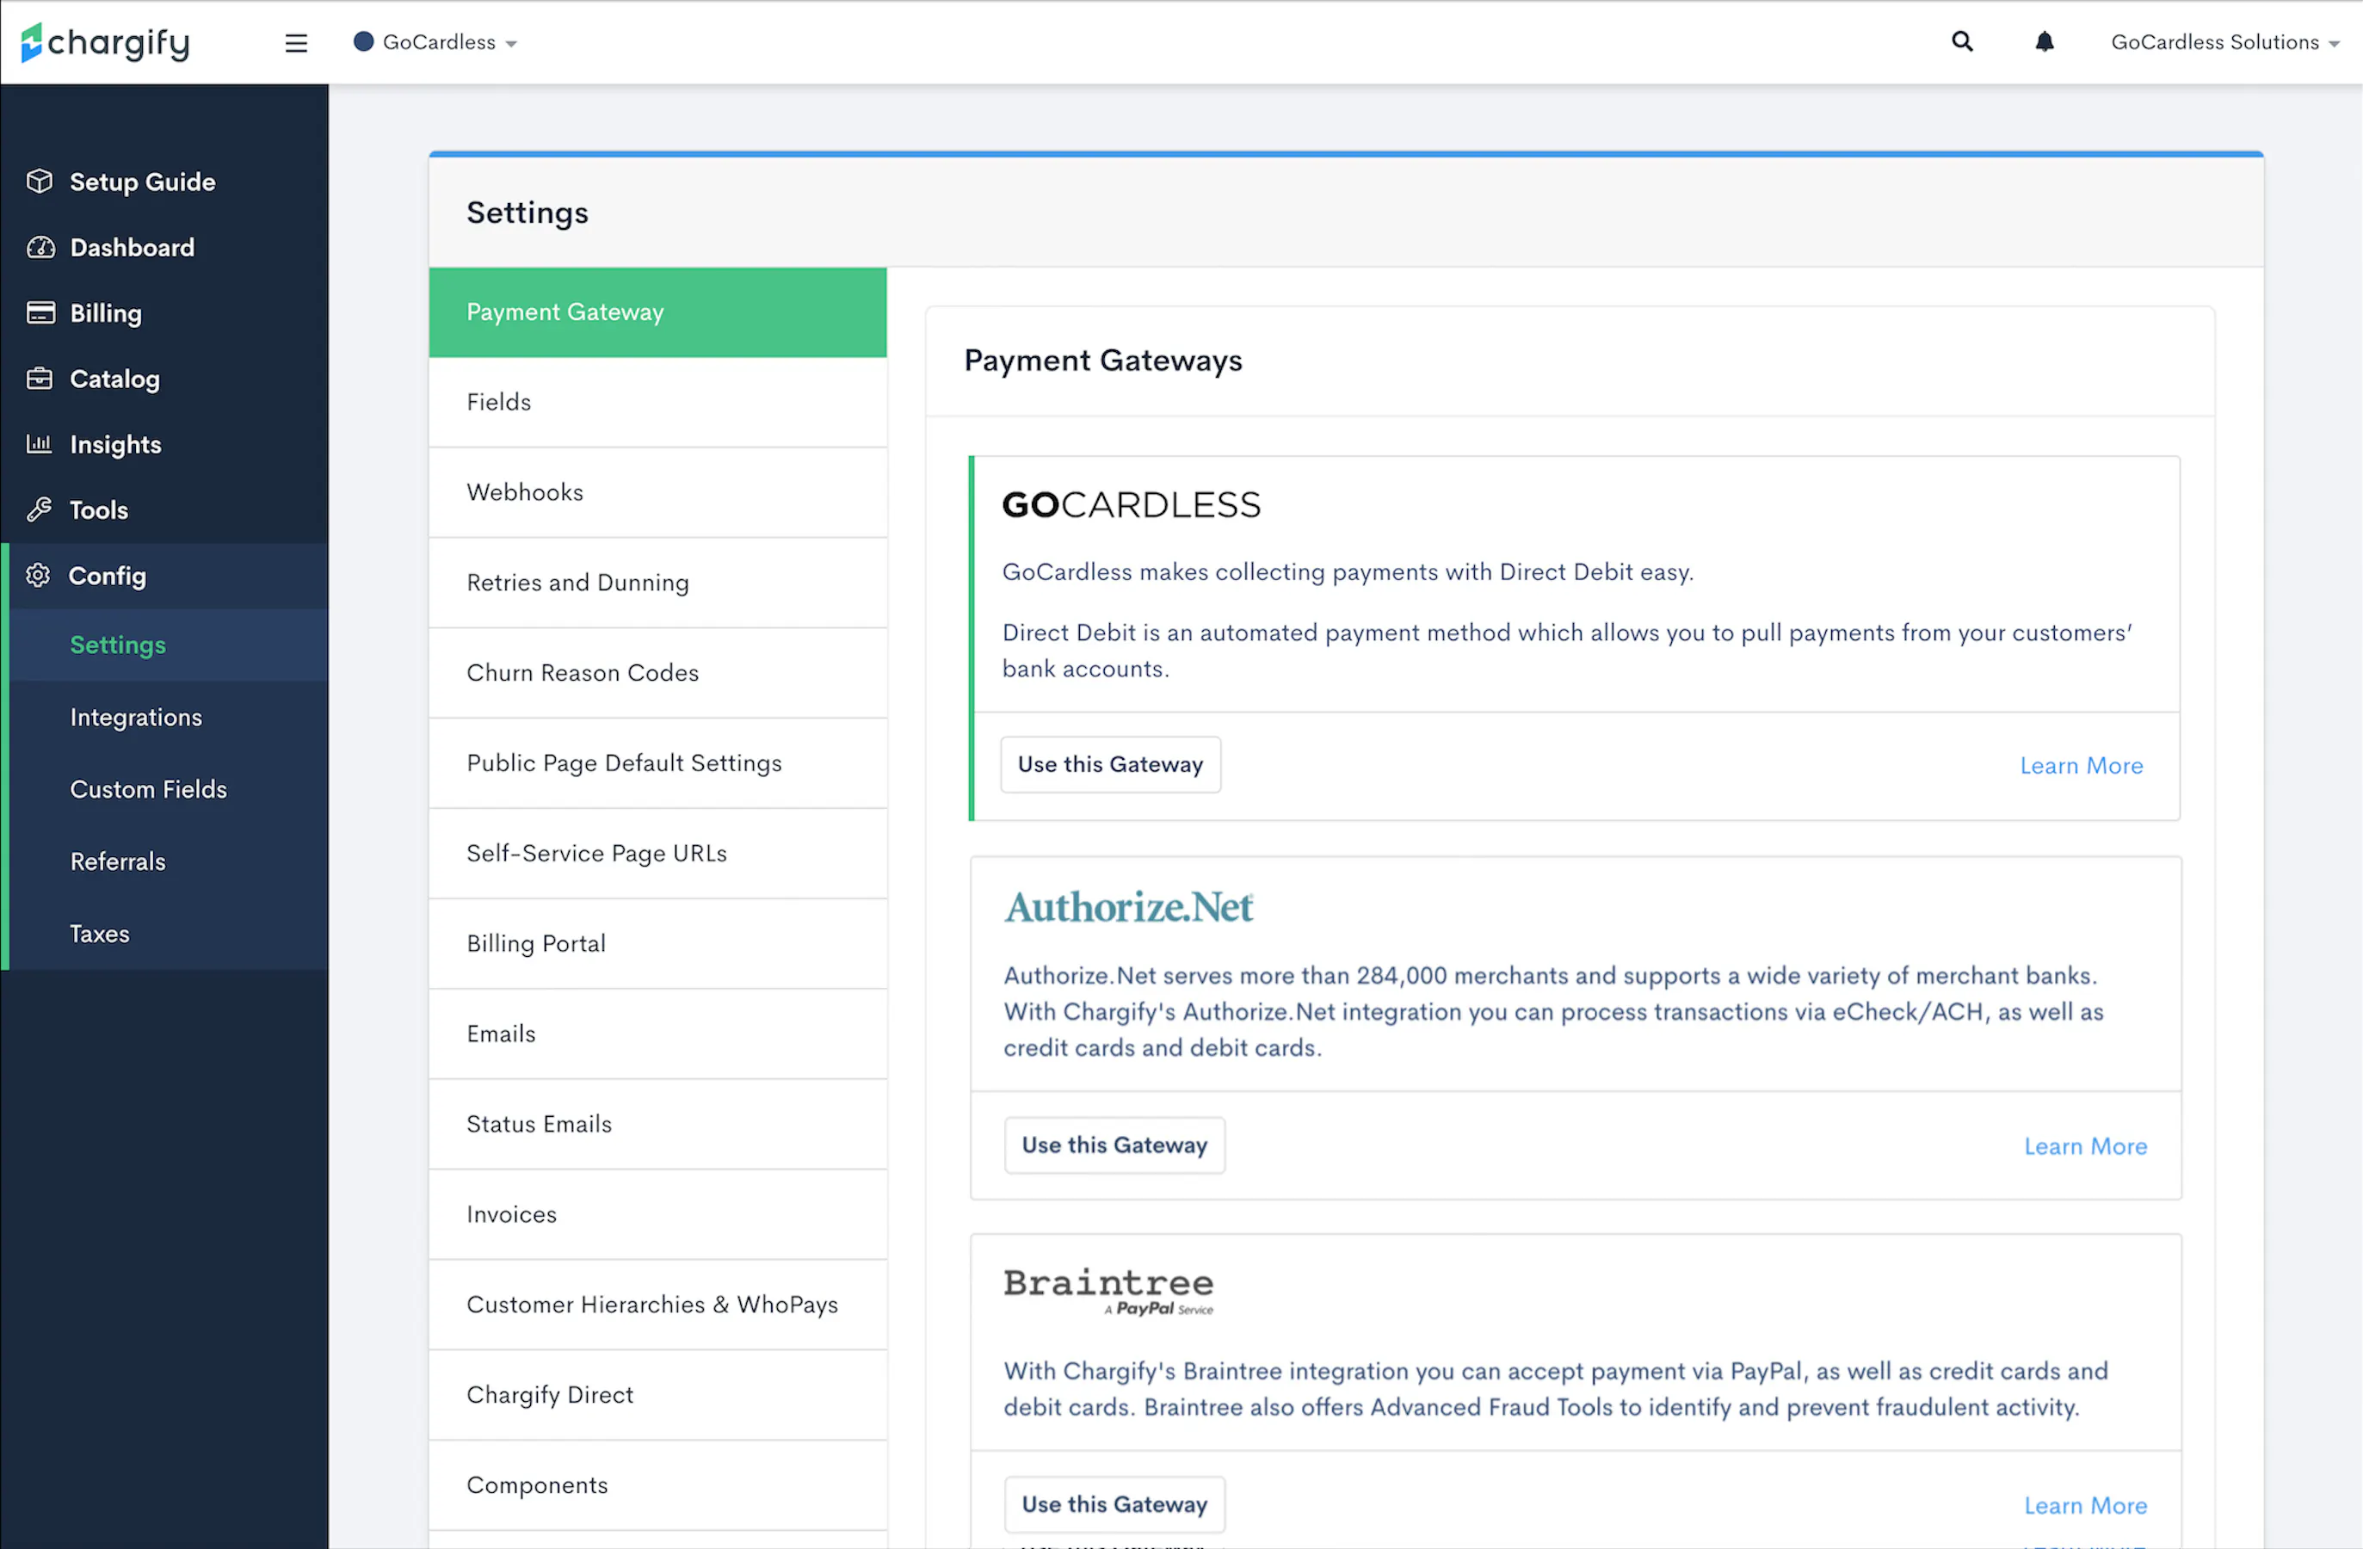This screenshot has width=2363, height=1549.
Task: Click the Dashboard gauge icon
Action: point(40,247)
